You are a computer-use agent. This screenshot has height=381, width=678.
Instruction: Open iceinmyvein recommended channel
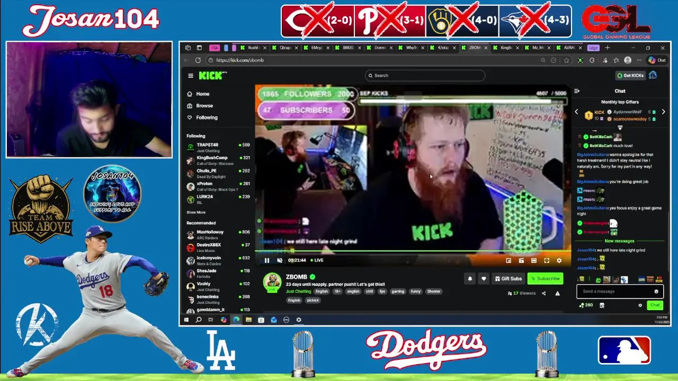tap(218, 260)
